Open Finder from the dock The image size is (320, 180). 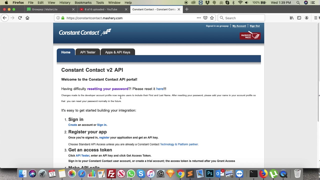[23, 174]
